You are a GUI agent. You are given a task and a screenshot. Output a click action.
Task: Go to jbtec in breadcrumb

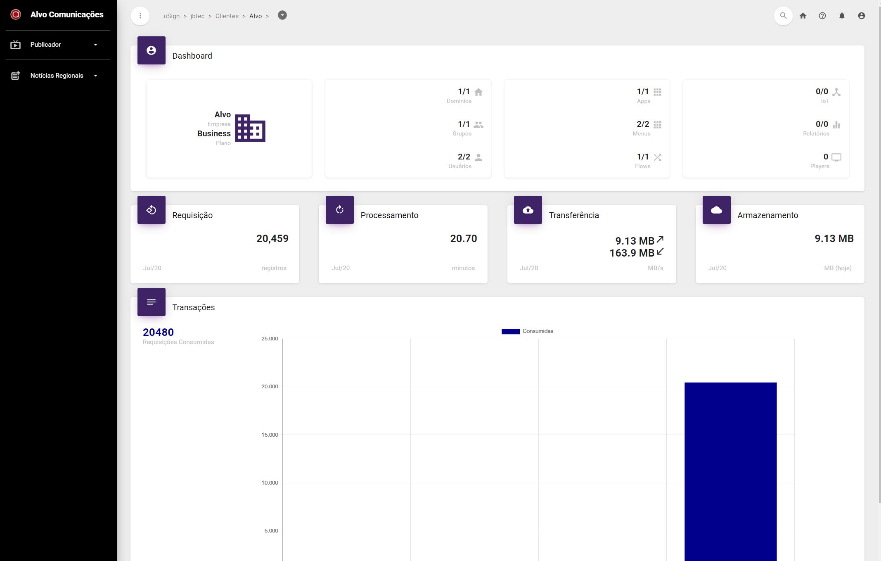(197, 16)
